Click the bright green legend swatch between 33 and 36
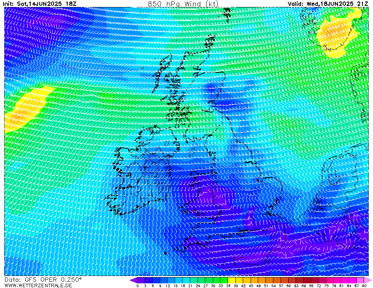Screen dimensions: 373x288 [224, 280]
